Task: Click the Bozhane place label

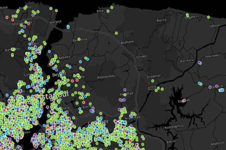Action: 127,42
